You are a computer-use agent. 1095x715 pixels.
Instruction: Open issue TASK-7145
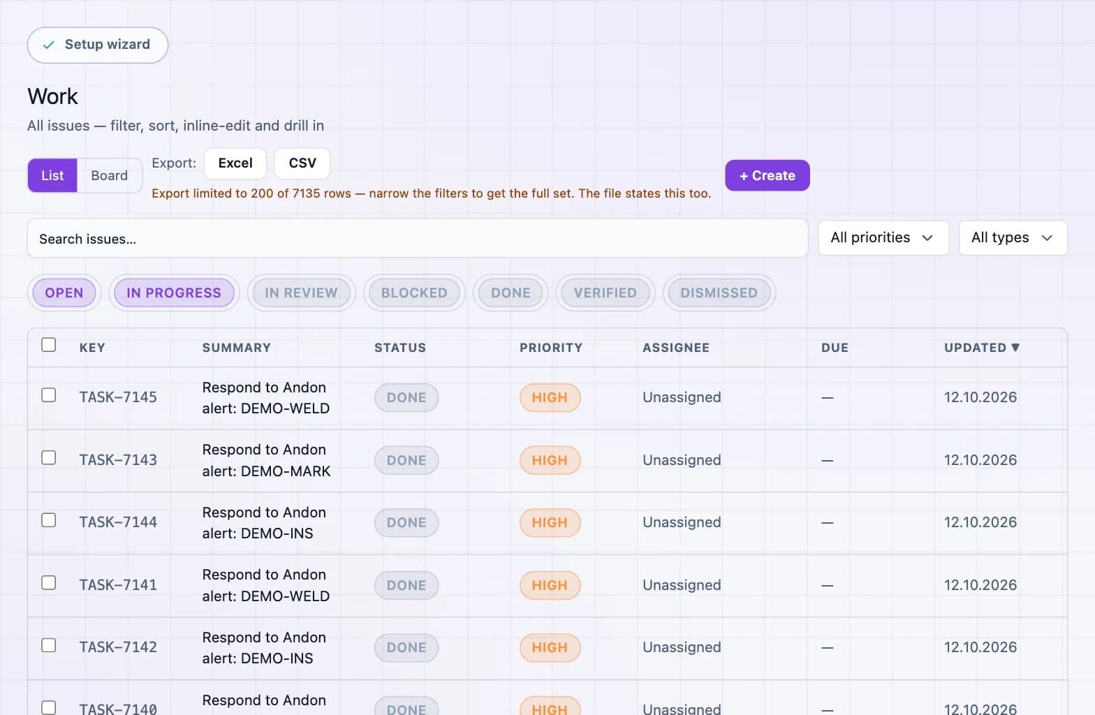pyautogui.click(x=118, y=397)
